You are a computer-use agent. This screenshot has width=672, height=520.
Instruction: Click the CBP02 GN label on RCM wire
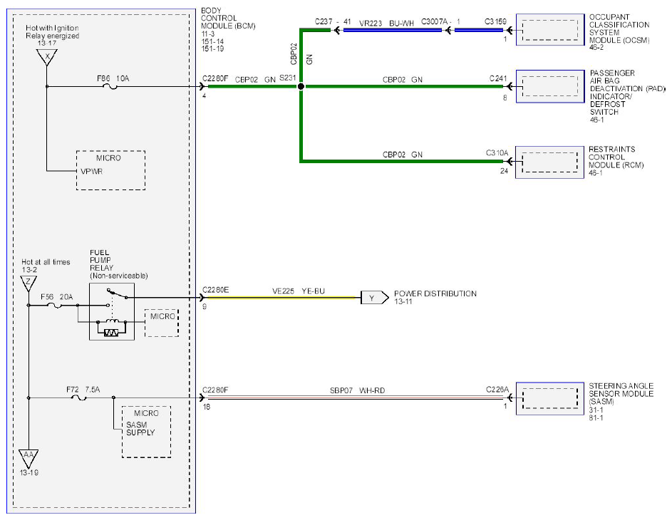(403, 155)
